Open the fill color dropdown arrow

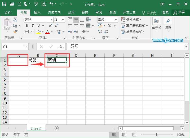(43, 32)
